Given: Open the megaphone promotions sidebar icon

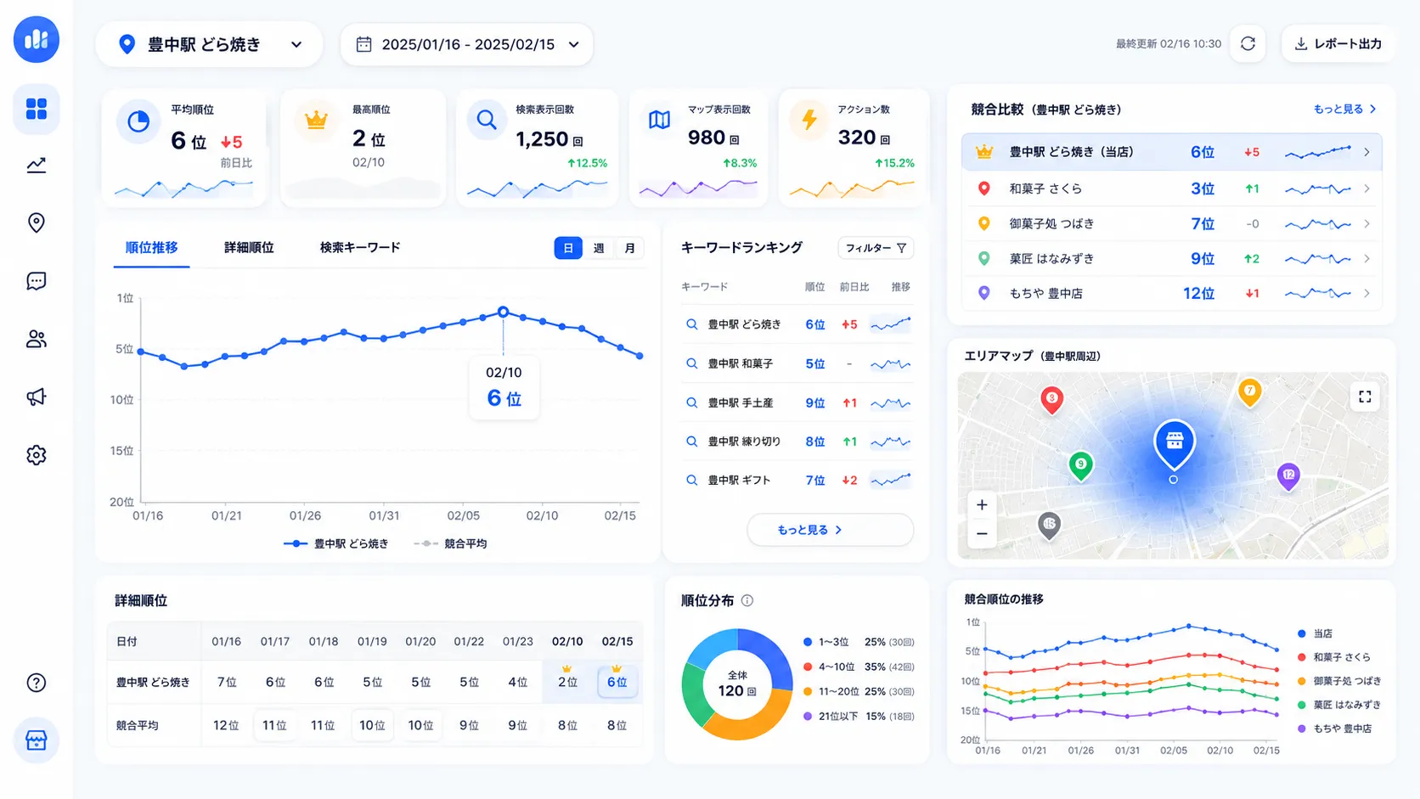Looking at the screenshot, I should click(37, 397).
